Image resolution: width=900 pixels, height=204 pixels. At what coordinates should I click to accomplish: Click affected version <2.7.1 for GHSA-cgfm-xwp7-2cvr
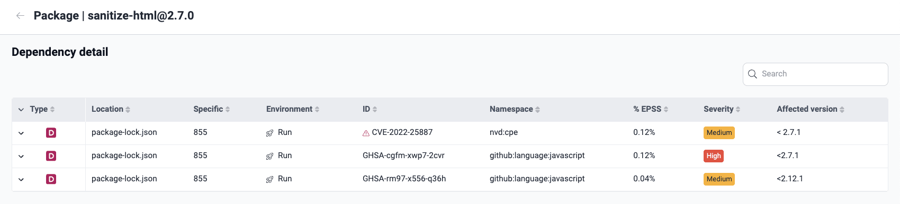click(787, 156)
